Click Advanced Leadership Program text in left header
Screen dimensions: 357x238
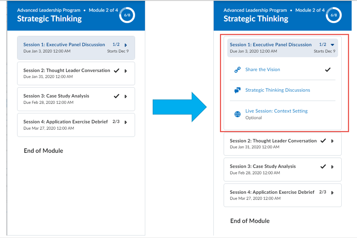tap(49, 10)
